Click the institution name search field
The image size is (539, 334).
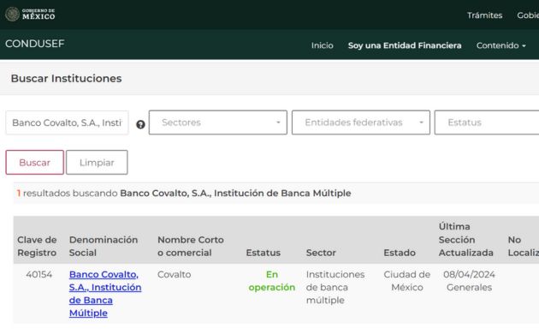click(x=67, y=122)
